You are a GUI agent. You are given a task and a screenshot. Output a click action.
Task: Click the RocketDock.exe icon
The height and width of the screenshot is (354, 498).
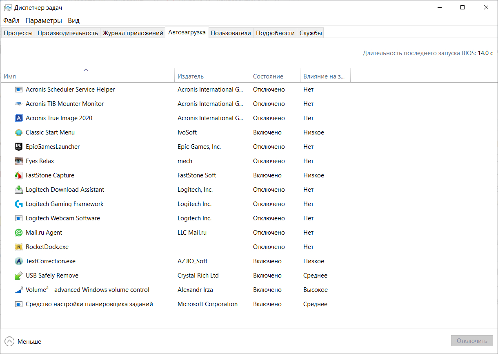click(18, 247)
